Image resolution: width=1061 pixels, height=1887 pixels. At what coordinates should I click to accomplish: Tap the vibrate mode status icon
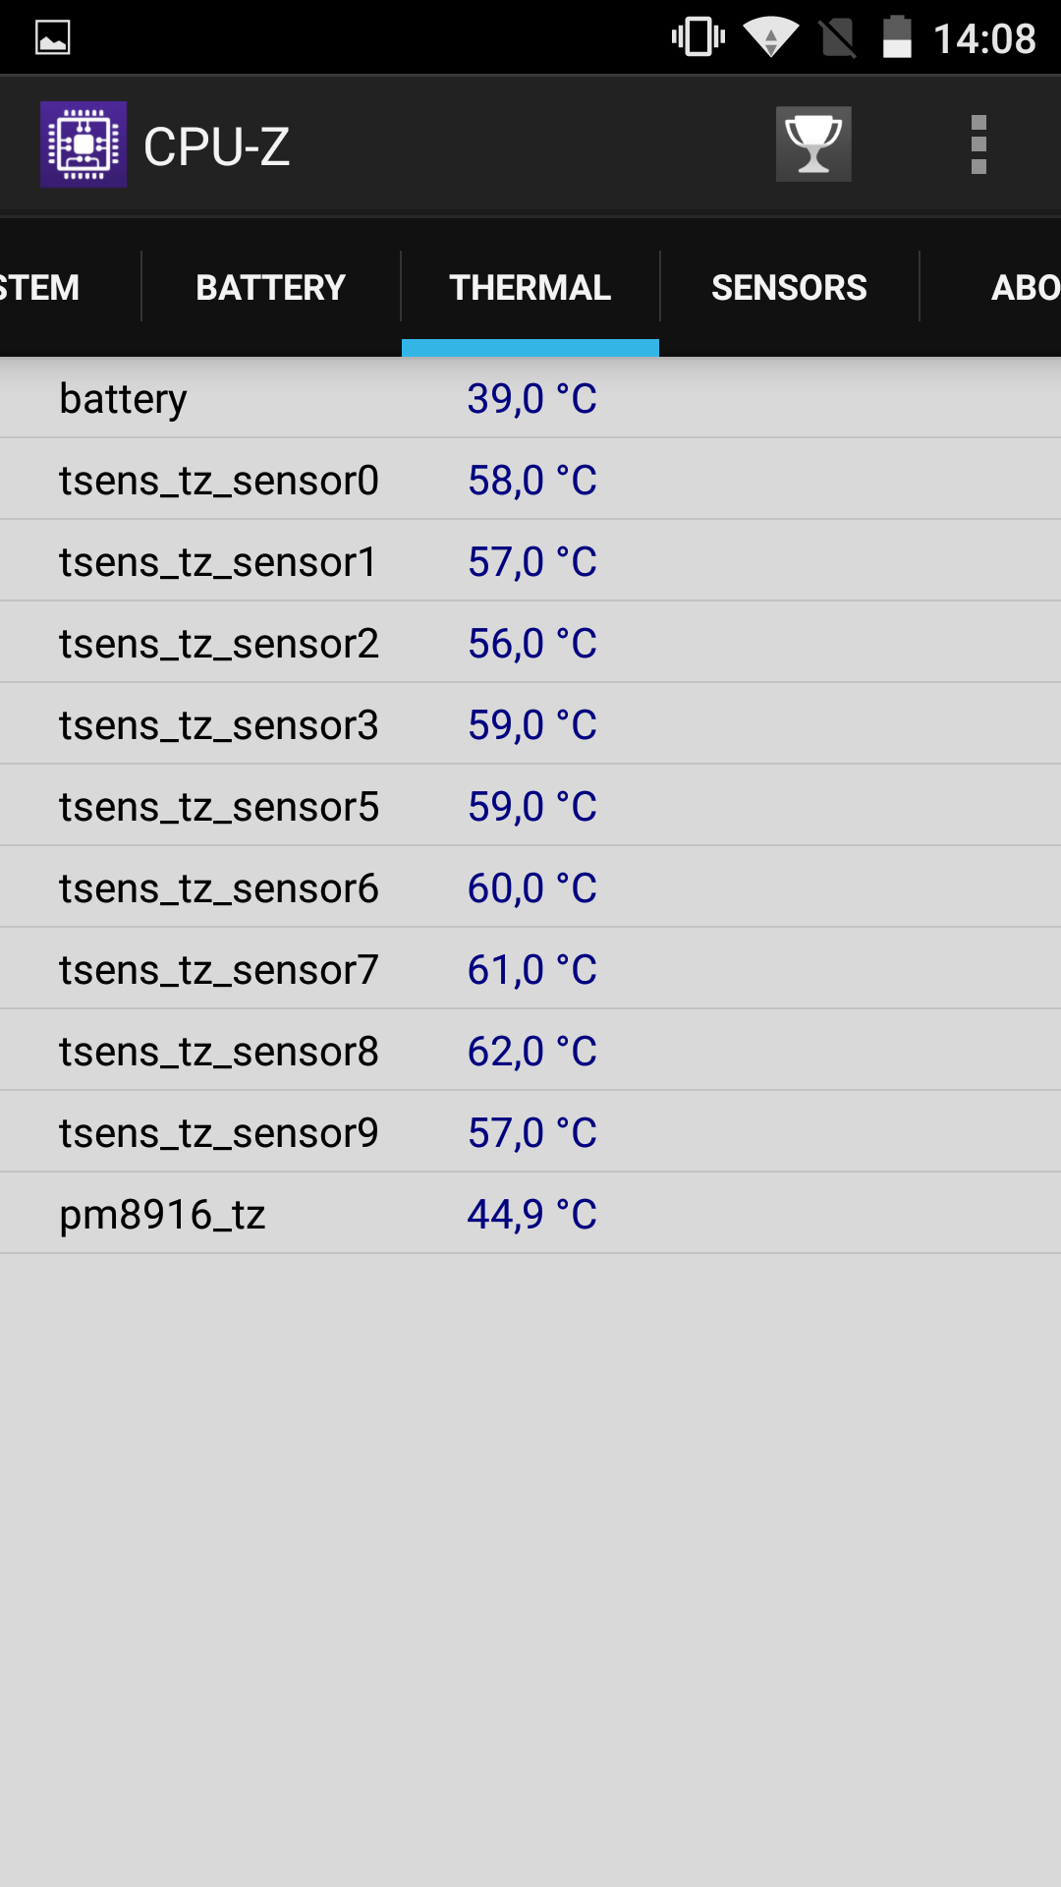pyautogui.click(x=698, y=37)
